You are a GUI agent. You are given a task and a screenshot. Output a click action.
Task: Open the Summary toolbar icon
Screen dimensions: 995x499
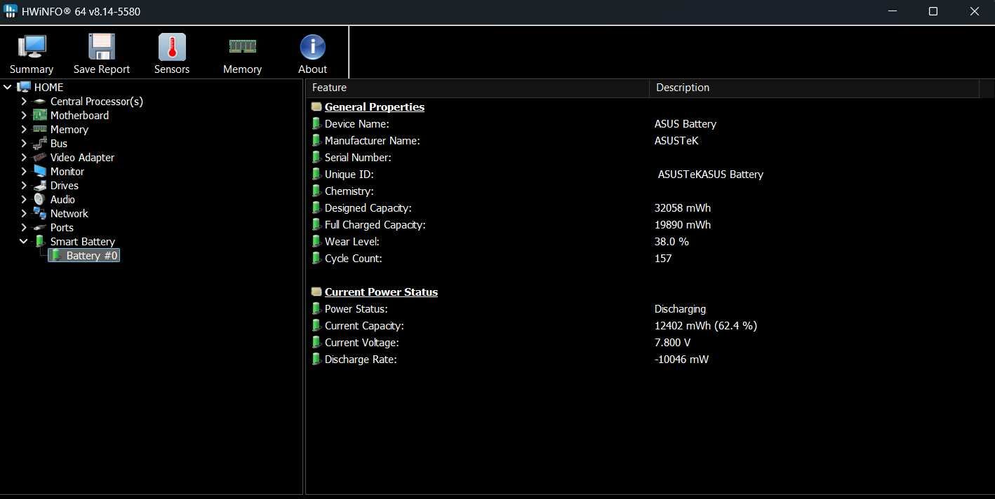point(32,46)
